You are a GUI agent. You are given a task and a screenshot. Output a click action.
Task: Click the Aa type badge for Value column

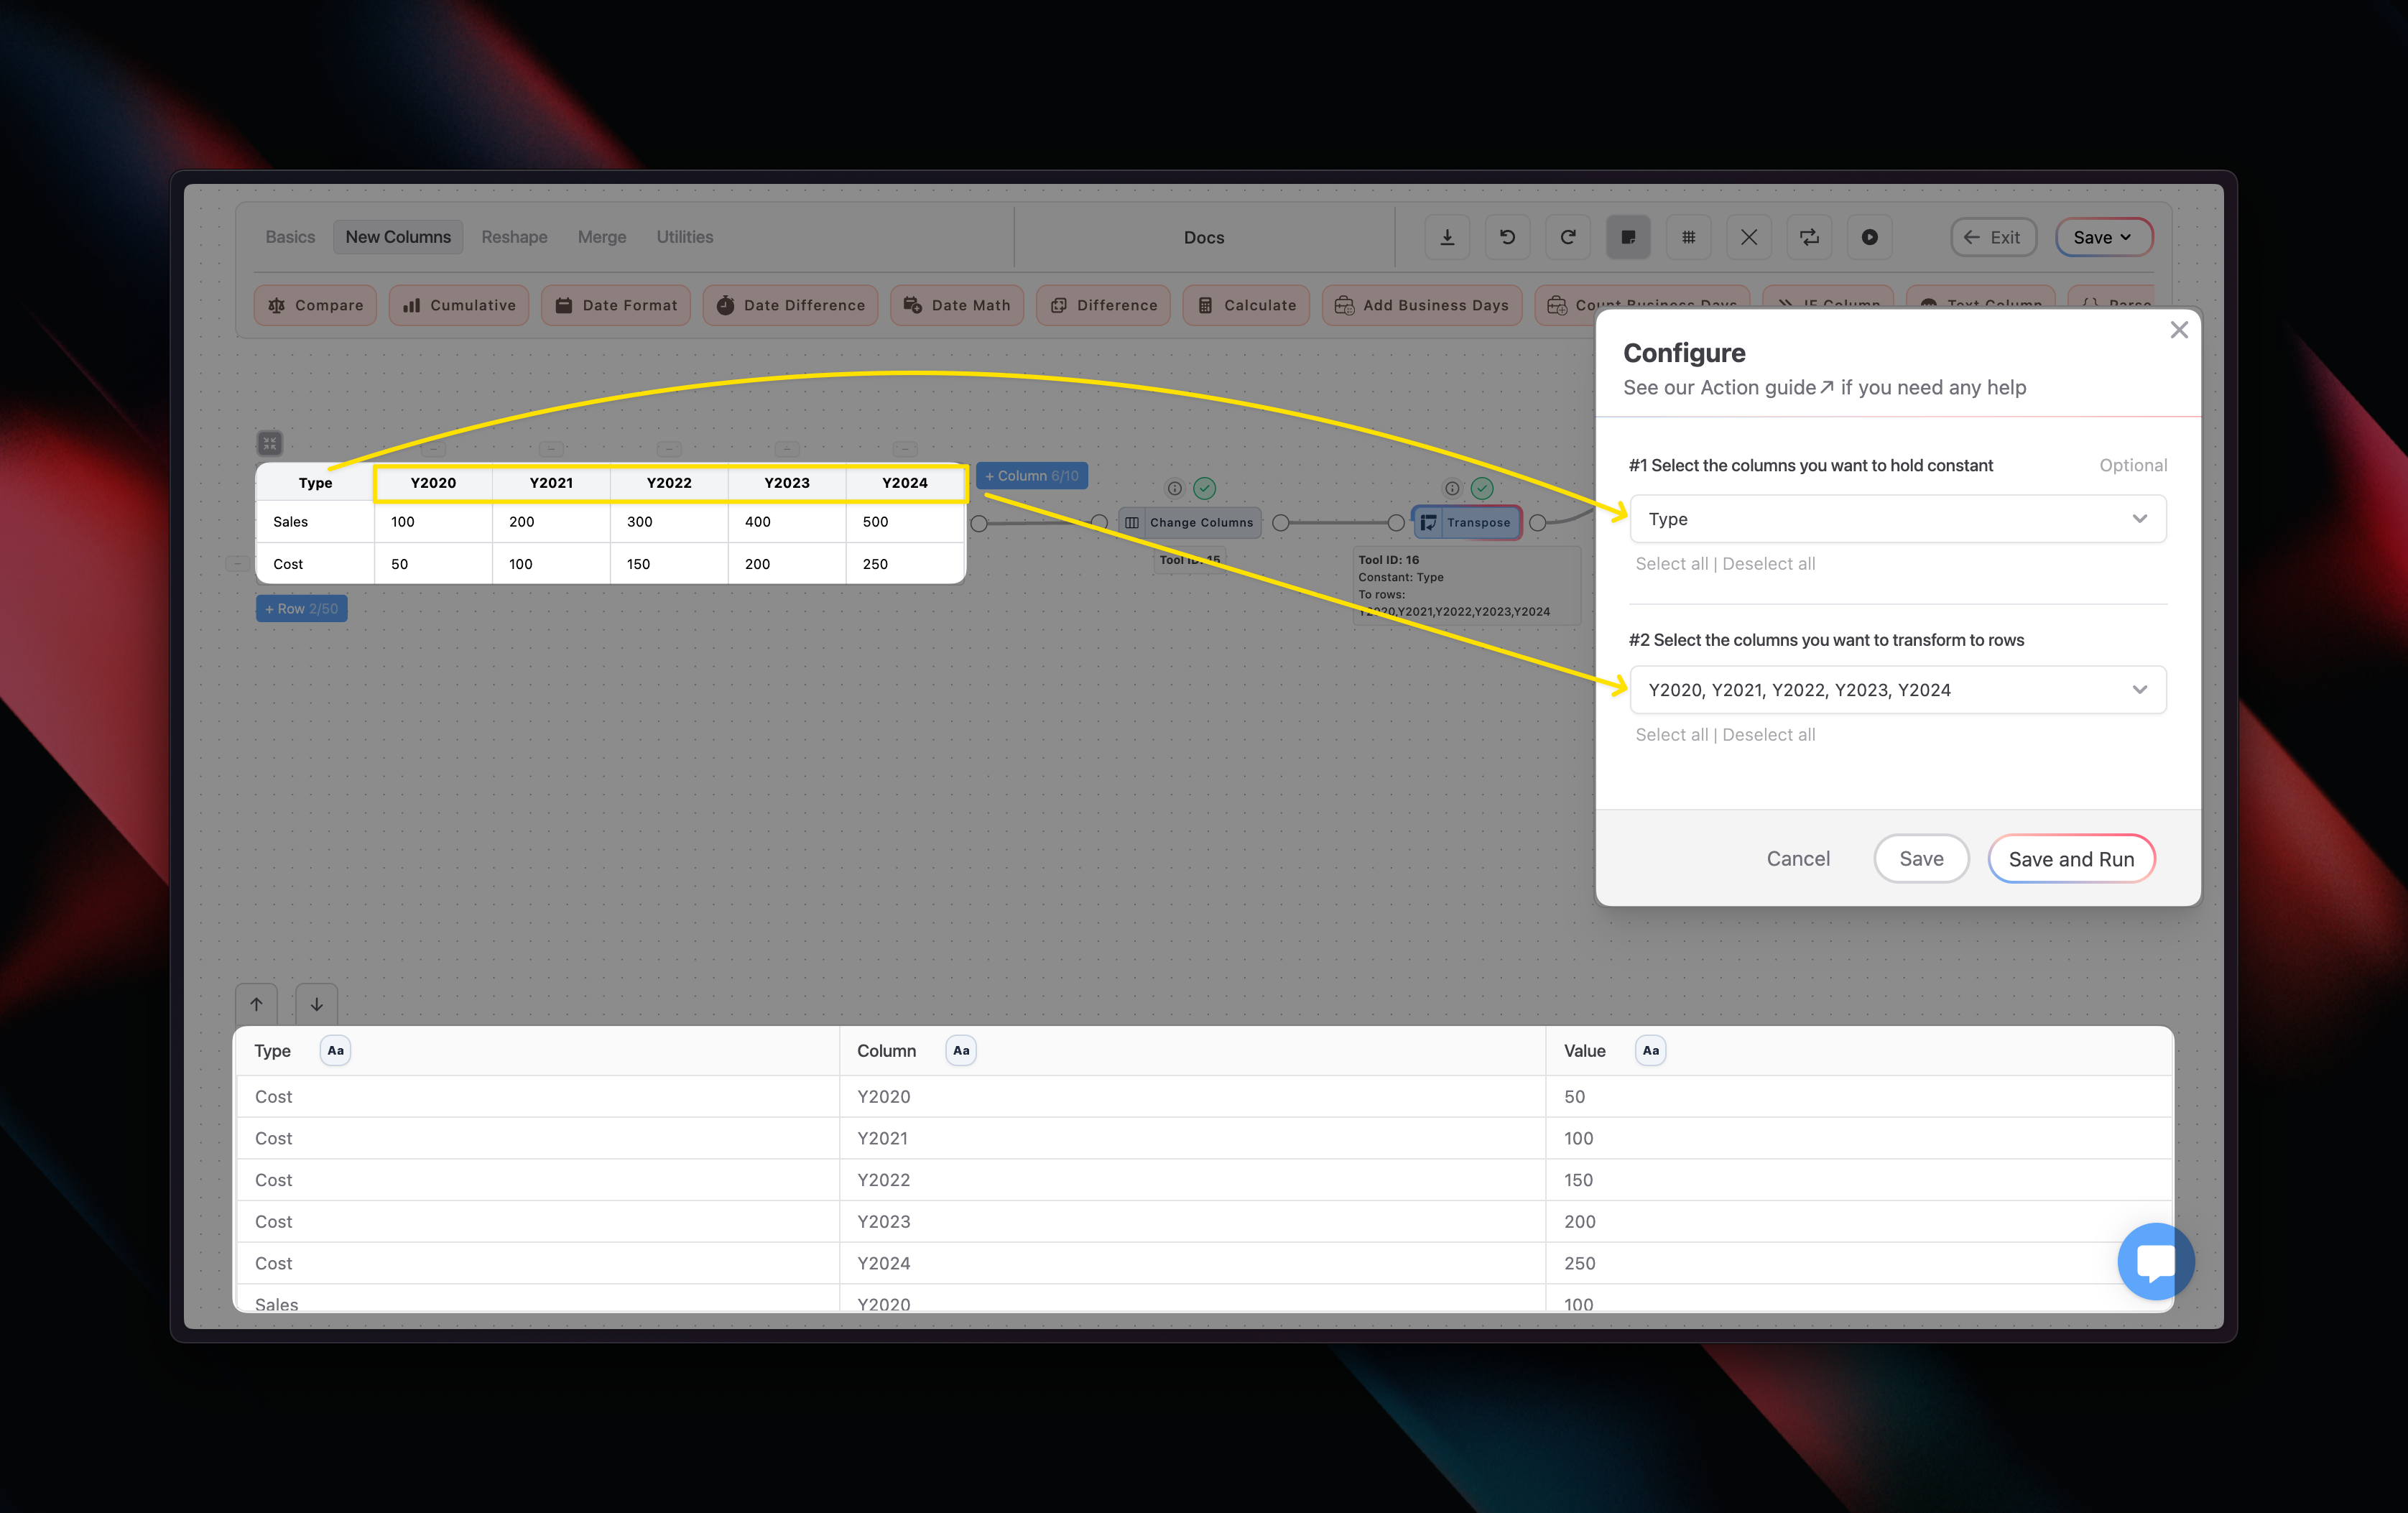(x=1651, y=1051)
